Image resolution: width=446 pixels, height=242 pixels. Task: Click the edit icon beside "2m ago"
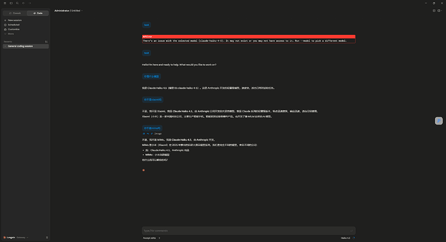click(x=152, y=134)
